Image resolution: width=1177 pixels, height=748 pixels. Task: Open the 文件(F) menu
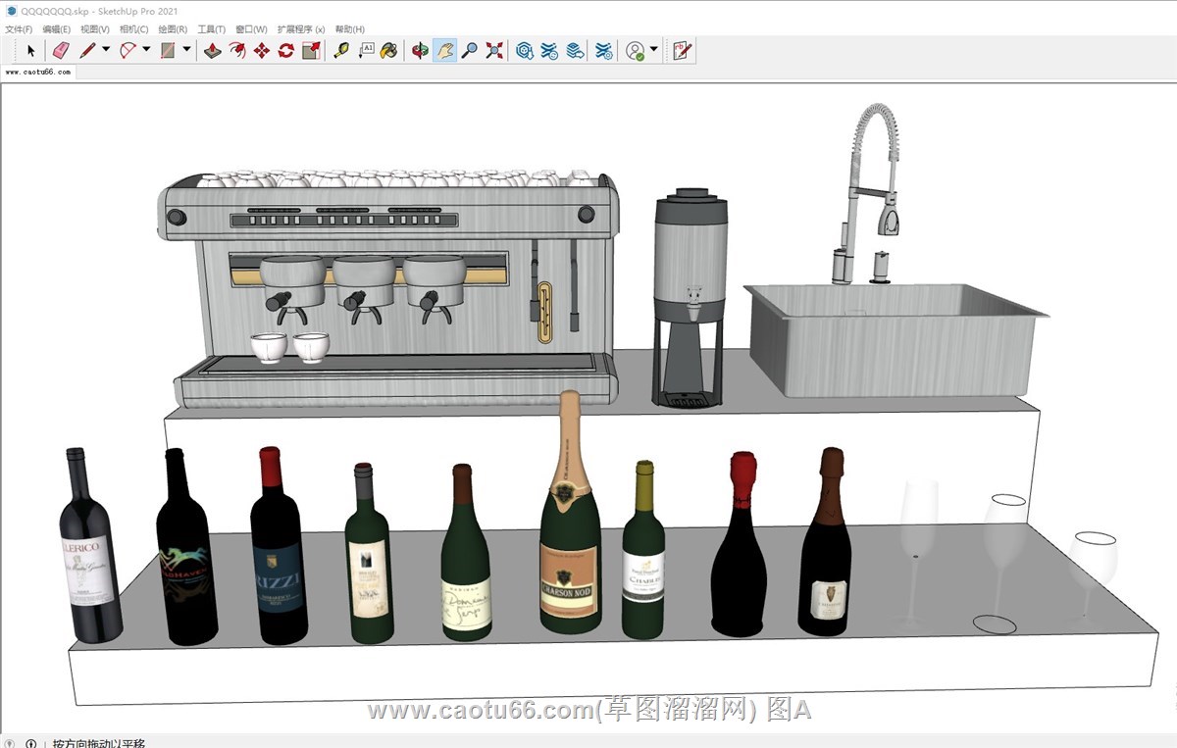click(19, 29)
